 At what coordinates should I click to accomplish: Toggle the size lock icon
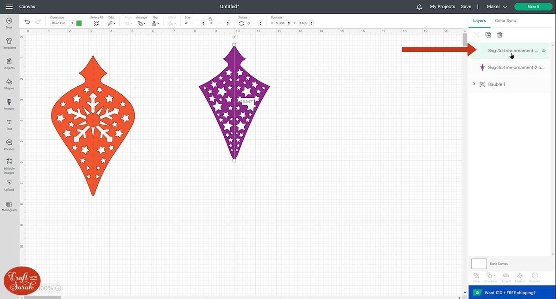point(210,19)
